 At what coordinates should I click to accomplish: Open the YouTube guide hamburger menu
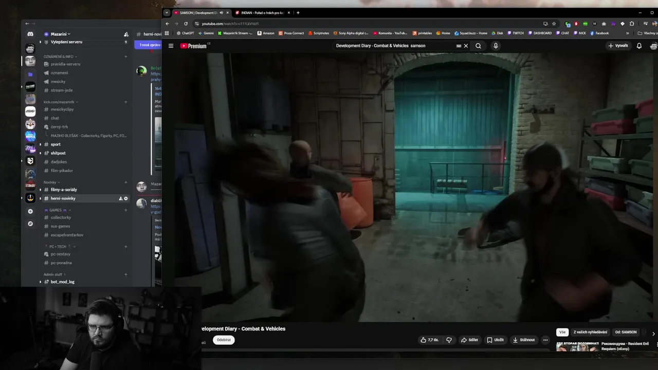click(171, 46)
